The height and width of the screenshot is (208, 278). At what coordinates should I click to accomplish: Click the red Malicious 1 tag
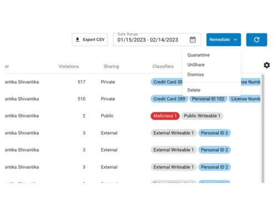pos(165,116)
